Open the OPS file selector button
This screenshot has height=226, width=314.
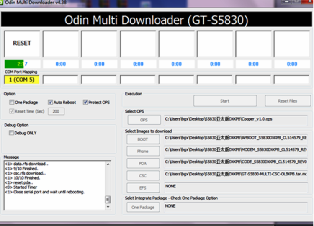pyautogui.click(x=144, y=120)
